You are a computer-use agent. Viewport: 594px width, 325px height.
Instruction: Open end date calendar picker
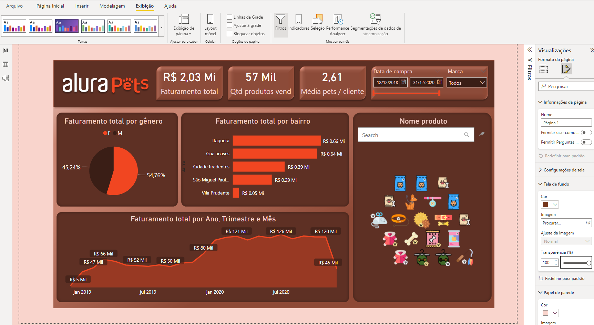click(439, 82)
